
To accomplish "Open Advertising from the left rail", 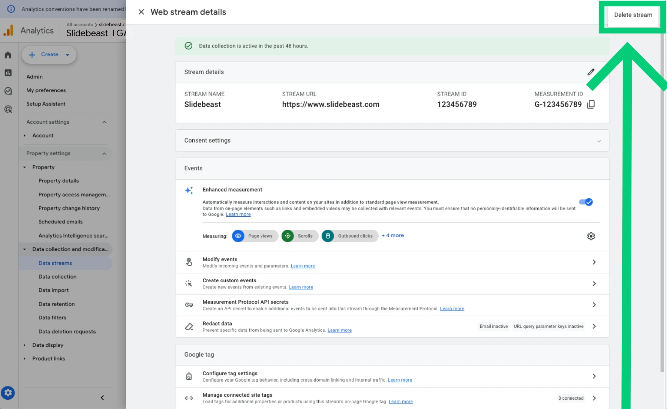I will point(8,109).
